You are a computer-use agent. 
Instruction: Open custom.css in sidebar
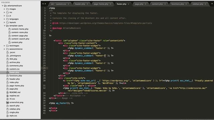[14, 69]
